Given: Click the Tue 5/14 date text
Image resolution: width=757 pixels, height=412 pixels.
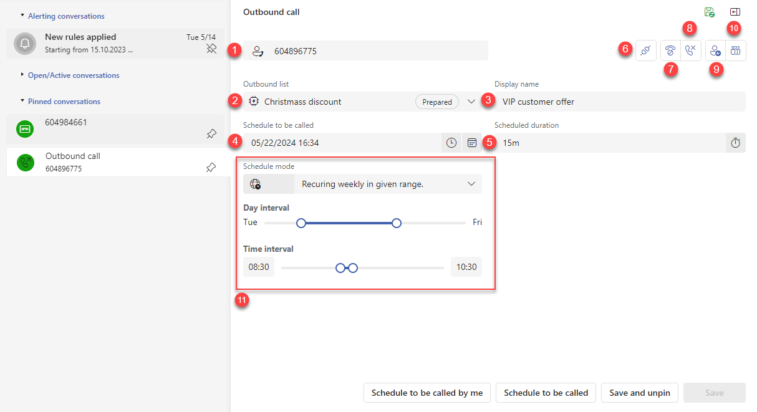Looking at the screenshot, I should (x=201, y=37).
